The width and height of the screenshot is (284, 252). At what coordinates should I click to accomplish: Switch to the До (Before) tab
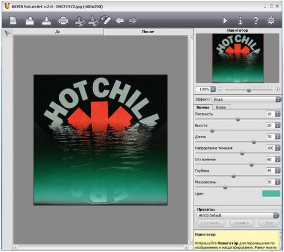pyautogui.click(x=58, y=32)
